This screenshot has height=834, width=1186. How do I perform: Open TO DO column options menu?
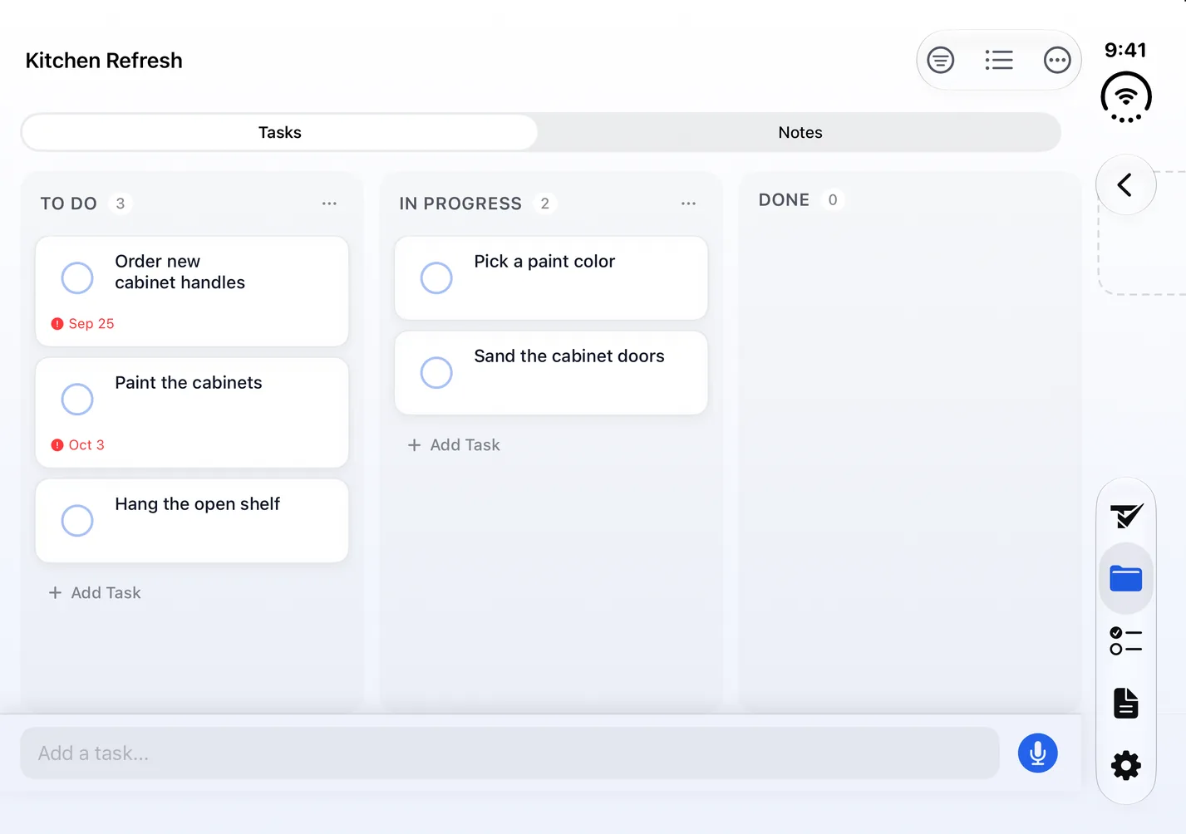tap(330, 204)
